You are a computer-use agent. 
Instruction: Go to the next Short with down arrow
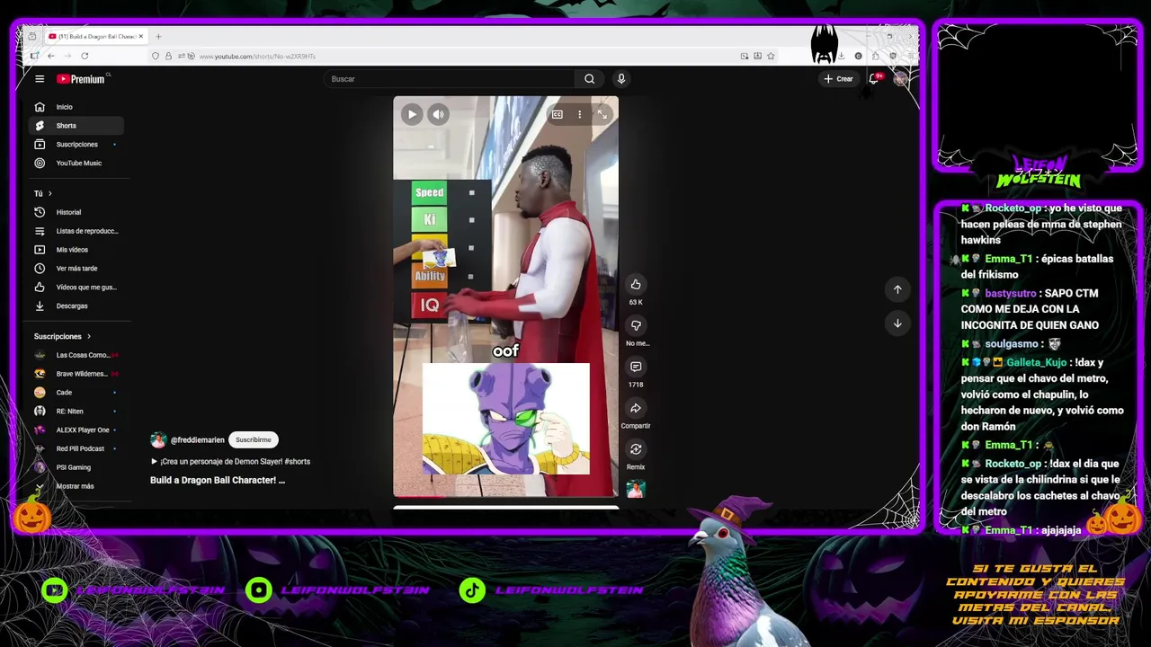coord(897,323)
